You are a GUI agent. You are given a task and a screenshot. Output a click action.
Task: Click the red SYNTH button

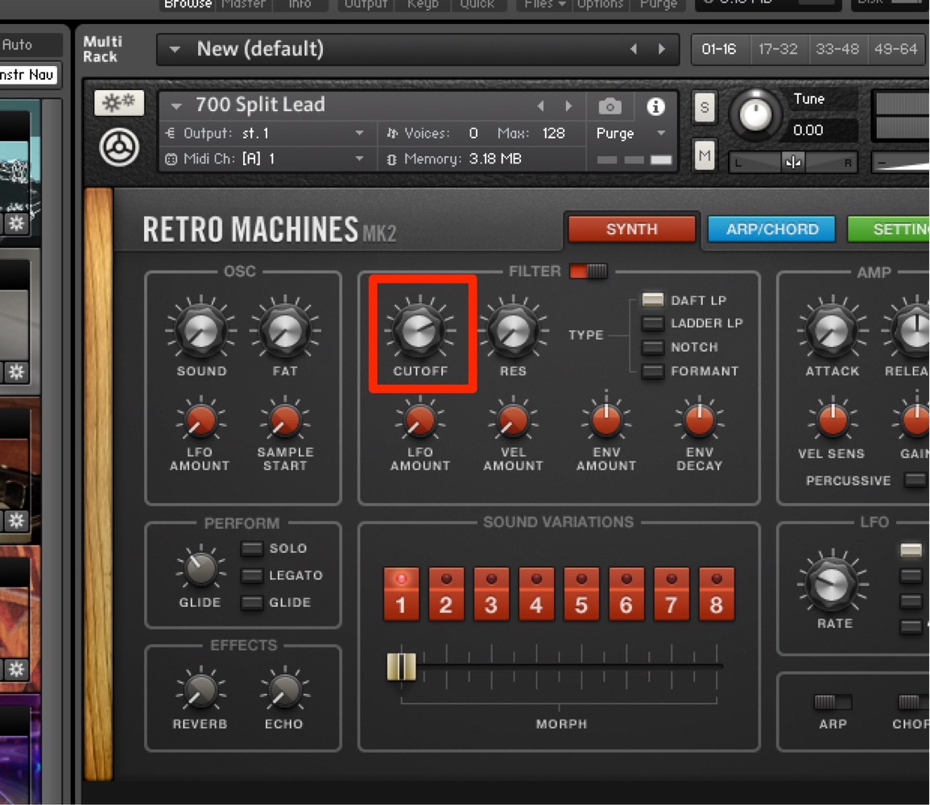631,229
